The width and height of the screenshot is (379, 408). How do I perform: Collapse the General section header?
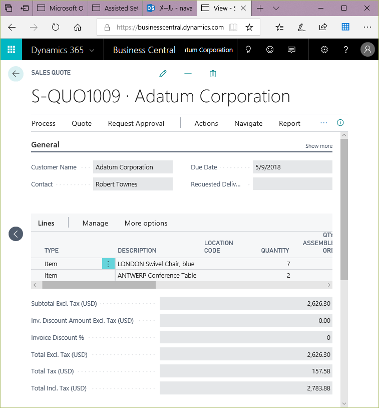45,145
